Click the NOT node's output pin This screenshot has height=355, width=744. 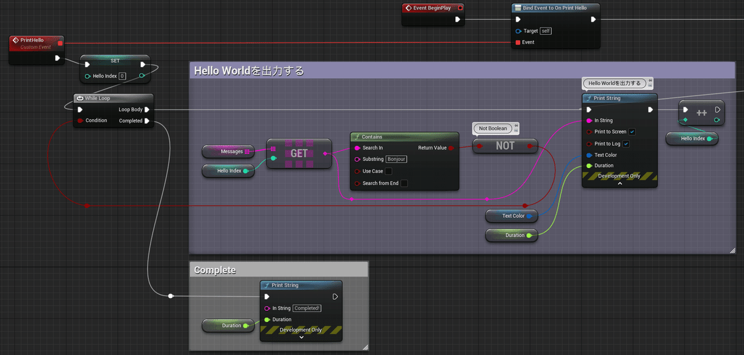[x=530, y=146]
